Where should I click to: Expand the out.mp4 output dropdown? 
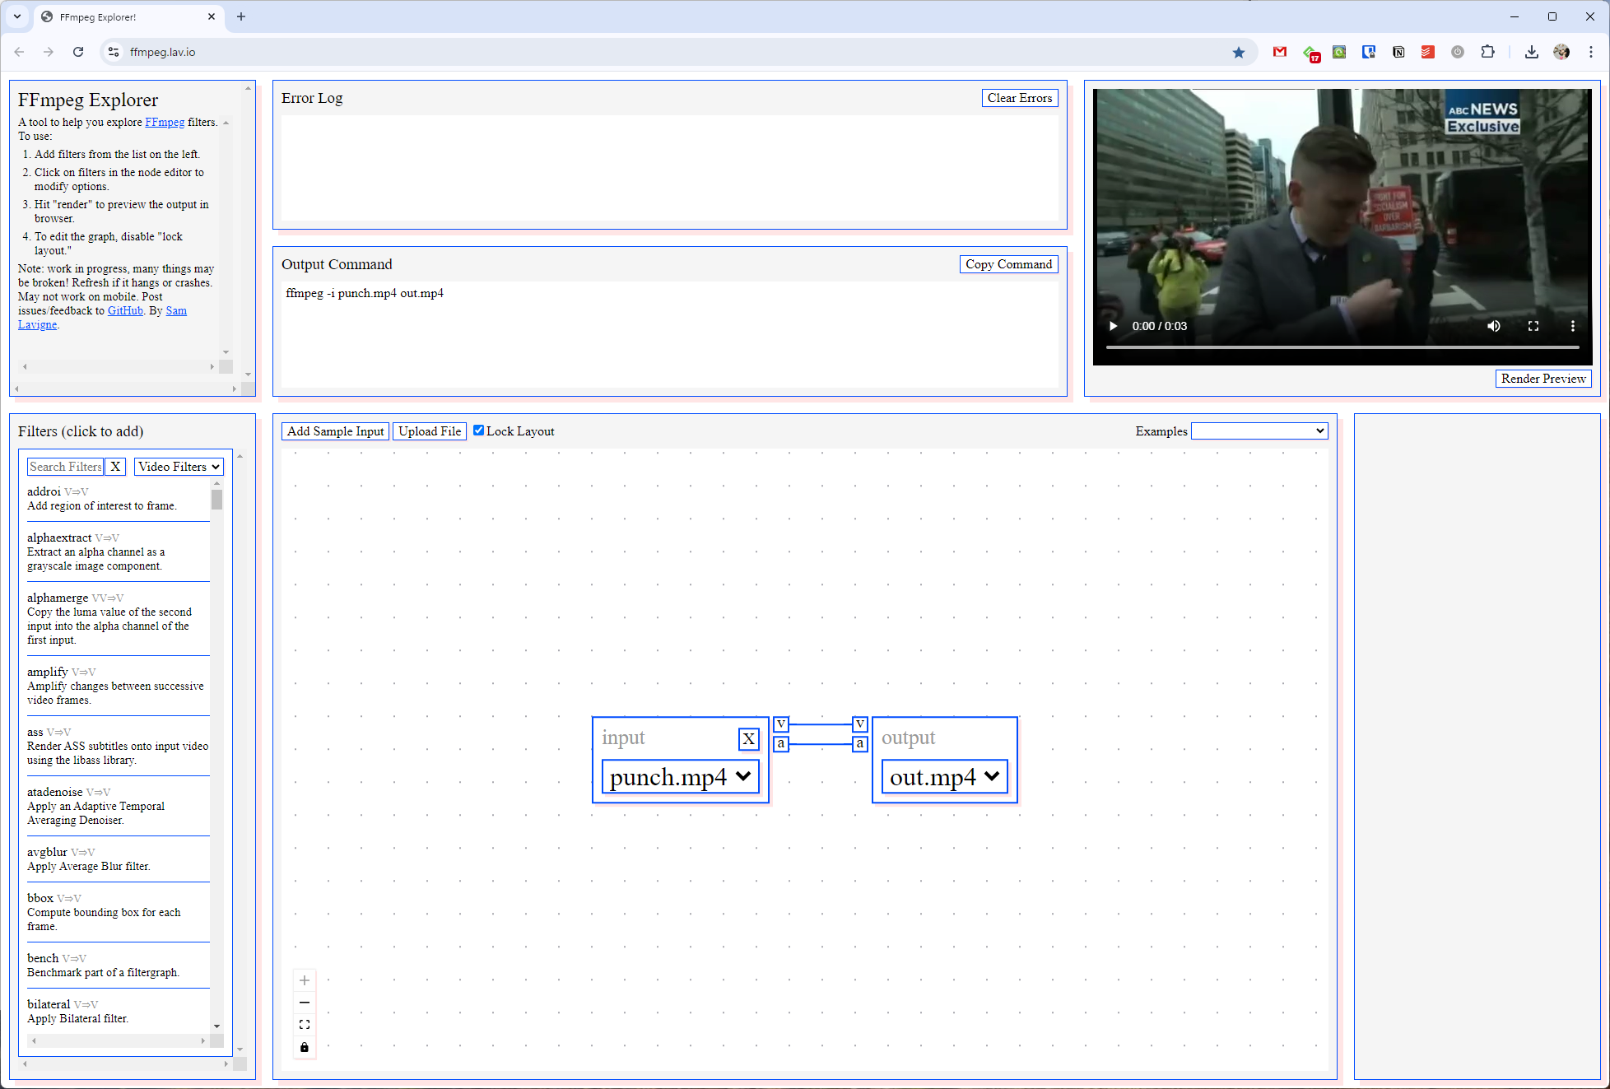[944, 776]
